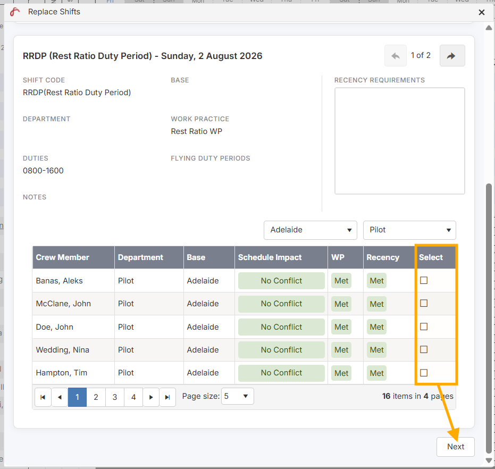Tick the checkbox for Doe, John
This screenshot has height=469, width=495.
tap(424, 326)
